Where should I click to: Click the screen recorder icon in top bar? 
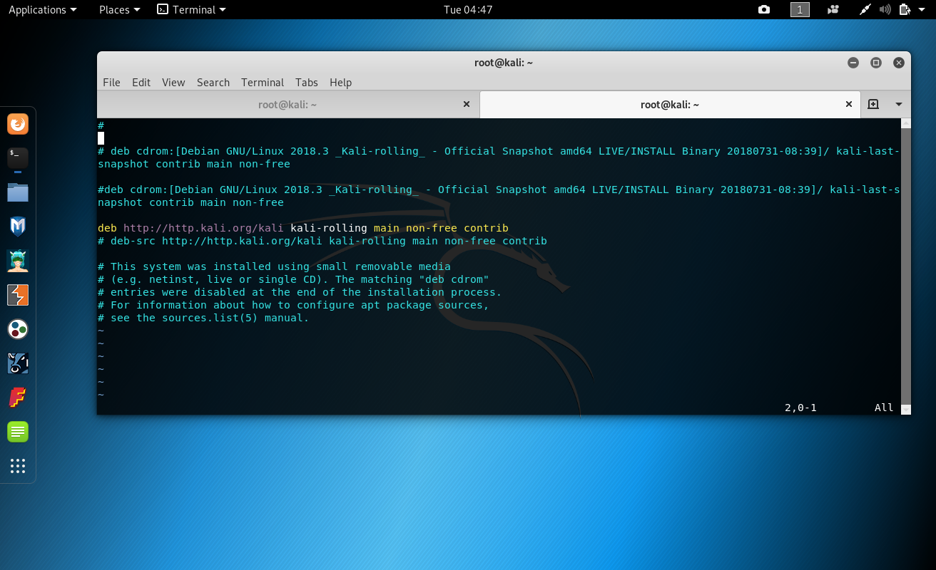pos(833,9)
